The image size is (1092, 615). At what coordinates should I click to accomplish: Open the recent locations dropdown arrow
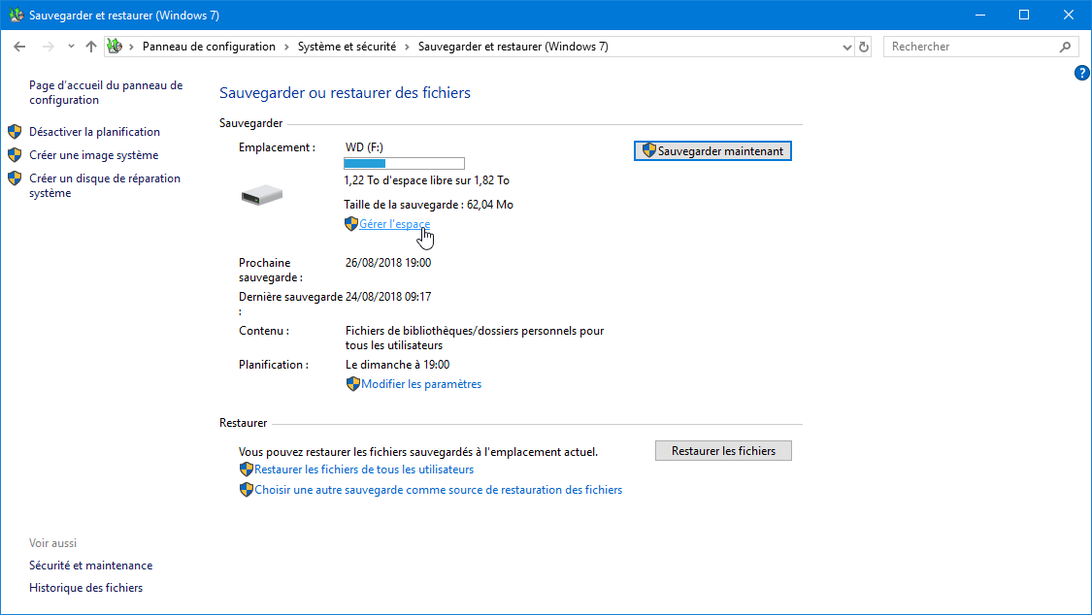pos(71,47)
